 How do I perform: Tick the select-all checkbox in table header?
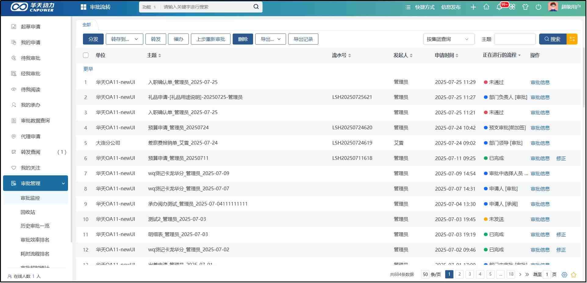[86, 55]
